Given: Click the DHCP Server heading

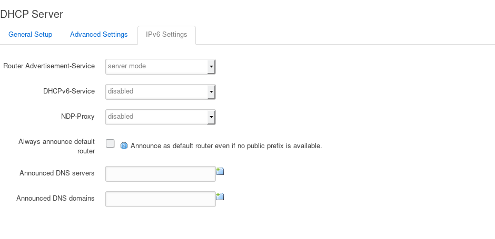Looking at the screenshot, I should tap(32, 14).
